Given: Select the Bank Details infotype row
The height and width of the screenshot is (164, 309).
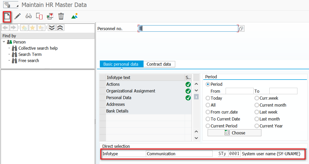Looking at the screenshot, I should (x=145, y=111).
